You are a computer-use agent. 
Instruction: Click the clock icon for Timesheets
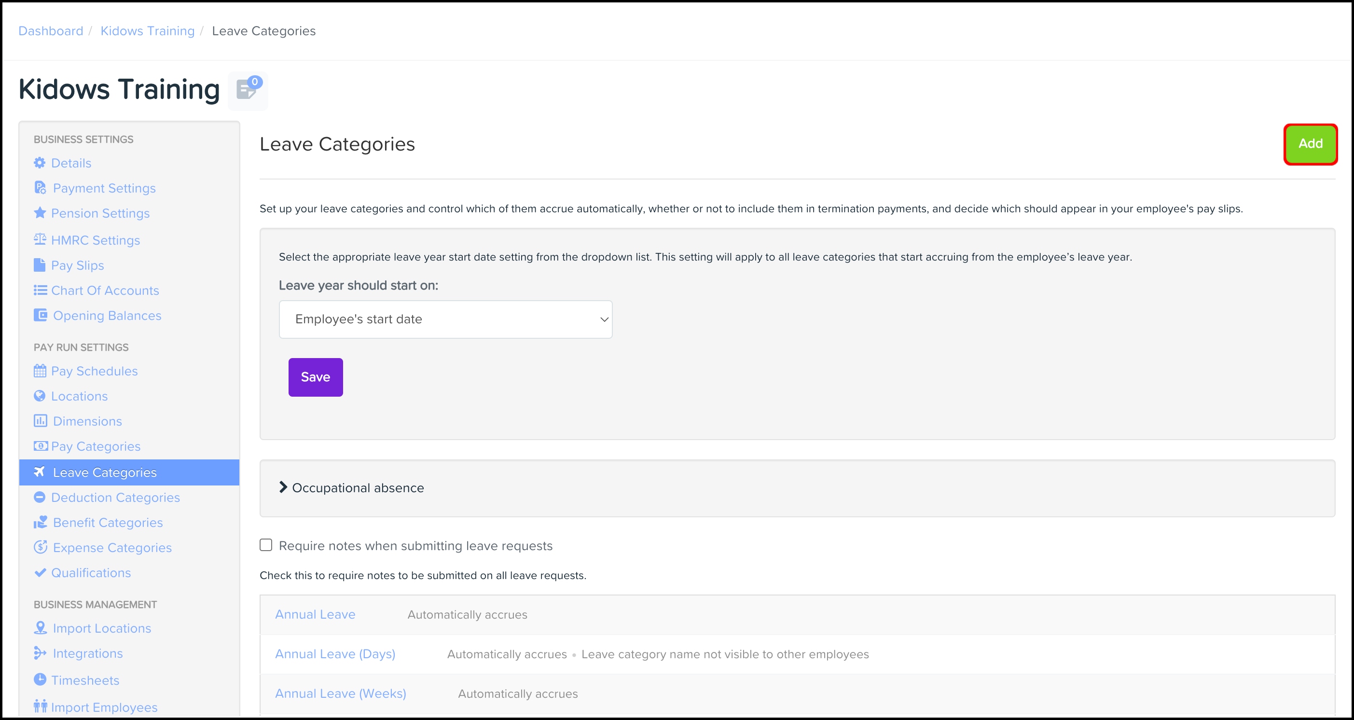(40, 679)
